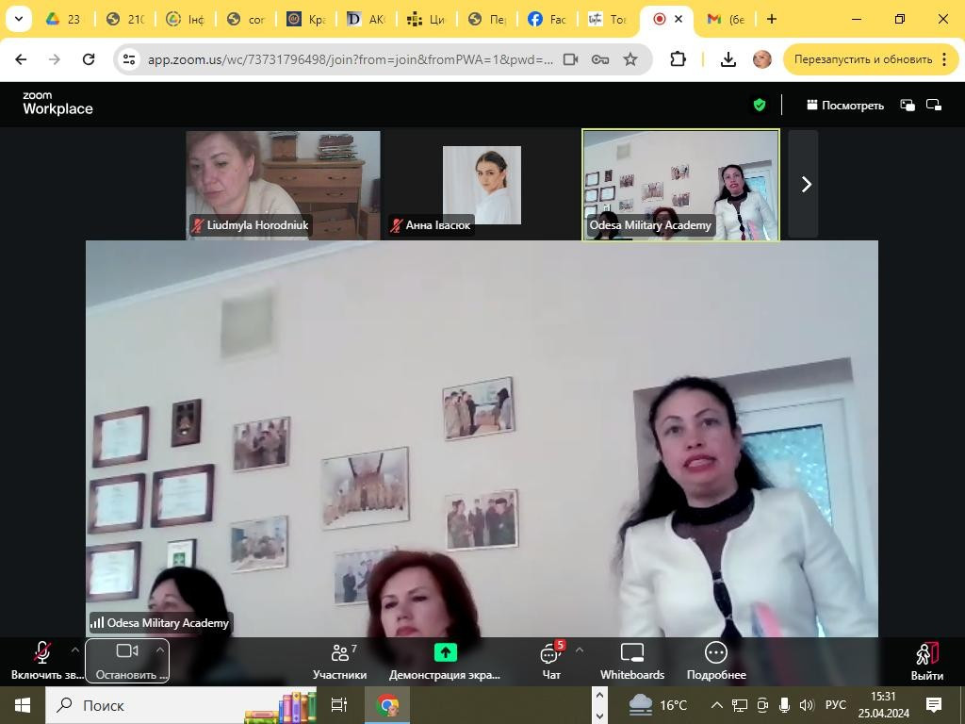965x724 pixels.
Task: Open Task View in taskbar
Action: 339,705
